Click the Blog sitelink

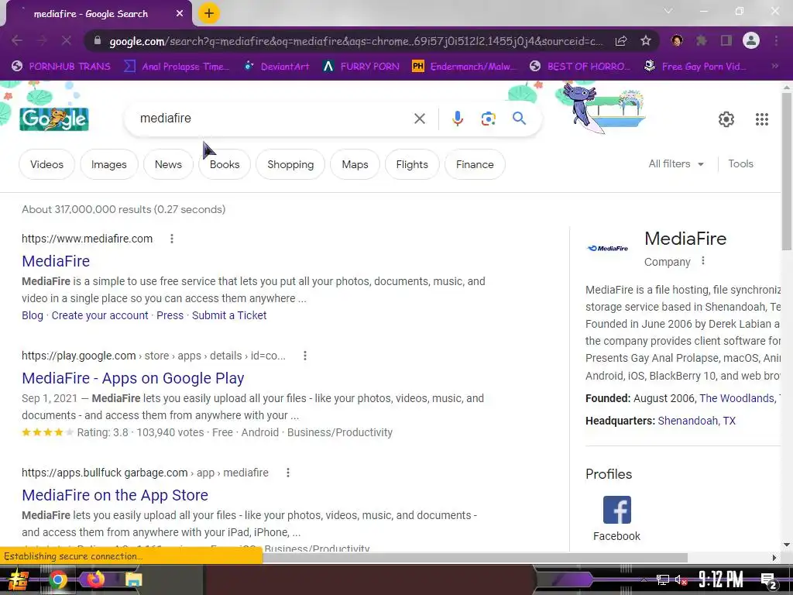pos(33,315)
